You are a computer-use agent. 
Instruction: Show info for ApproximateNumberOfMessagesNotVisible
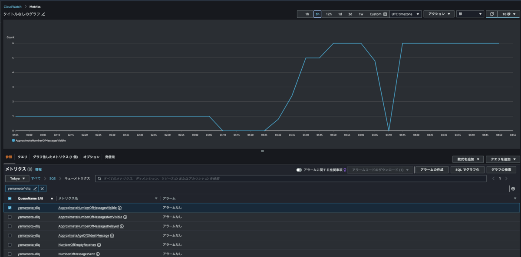[x=125, y=217]
